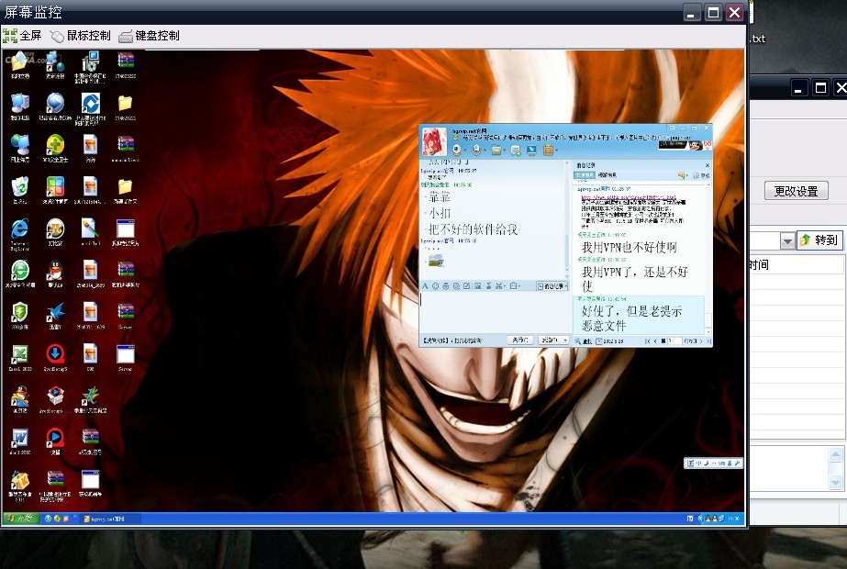Viewport: 847px width, 569px height.
Task: Select the 360 green shield antivirus icon
Action: tap(20, 316)
